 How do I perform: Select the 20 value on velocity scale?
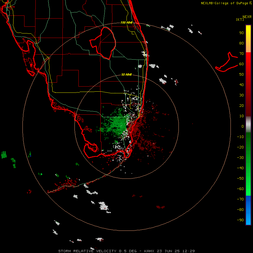pos(241,106)
